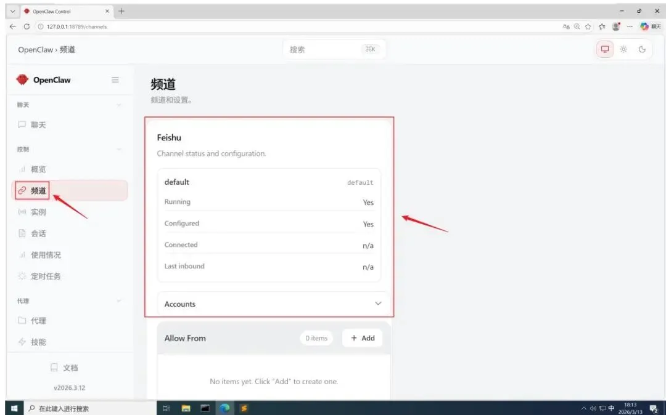
Task: Click the Add button in Allow From
Action: coord(363,338)
